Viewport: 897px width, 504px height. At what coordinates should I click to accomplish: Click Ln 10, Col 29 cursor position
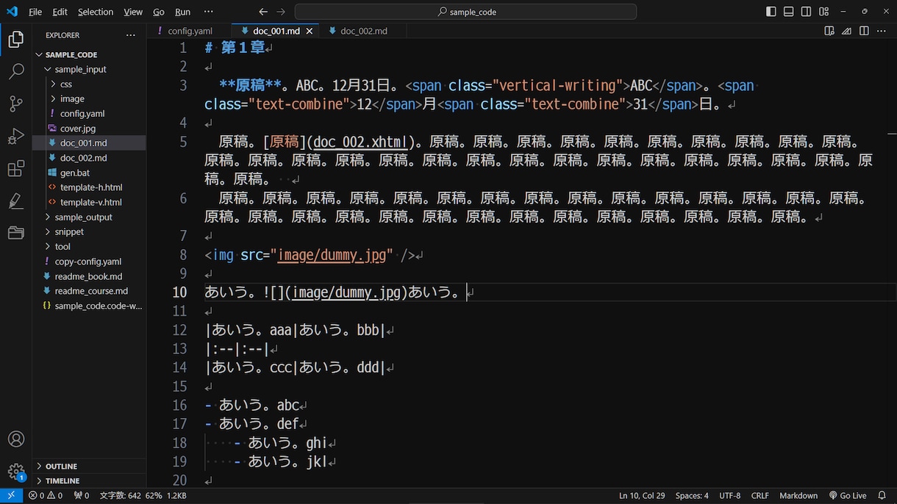642,496
